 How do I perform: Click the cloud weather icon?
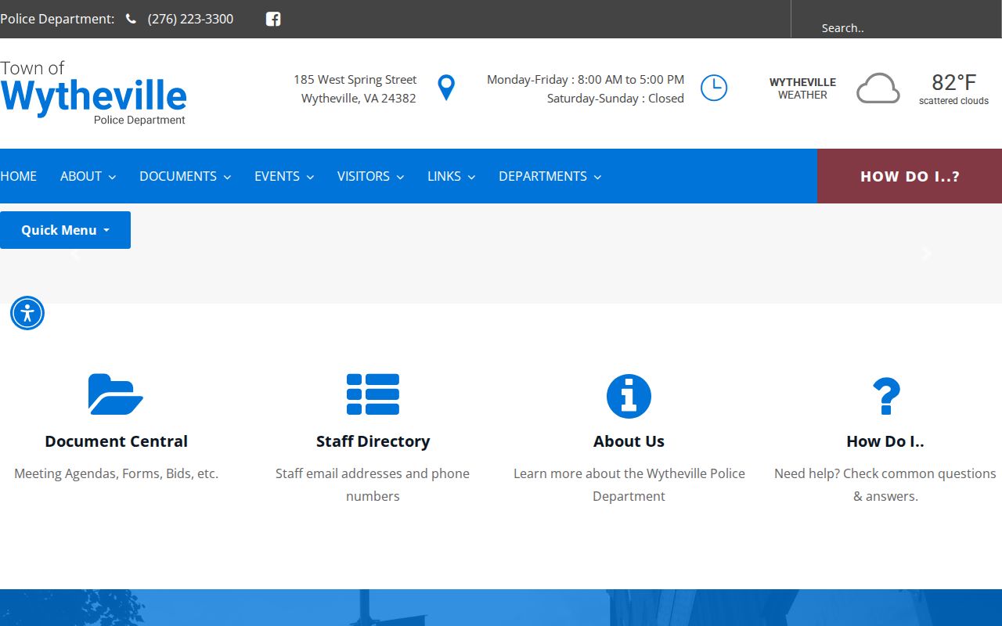coord(878,88)
